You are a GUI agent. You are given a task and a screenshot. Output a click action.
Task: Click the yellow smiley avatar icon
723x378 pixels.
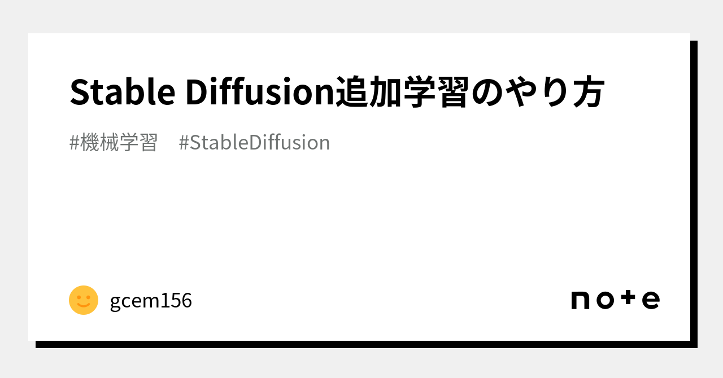coord(84,300)
